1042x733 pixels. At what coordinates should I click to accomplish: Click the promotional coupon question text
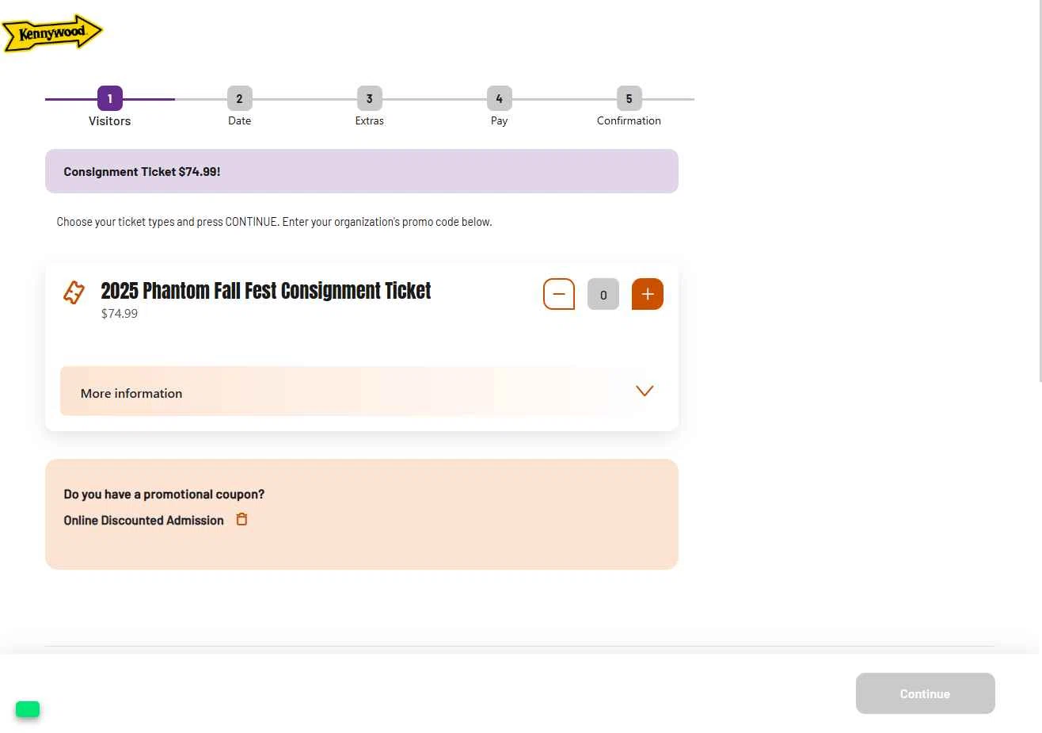pos(164,494)
